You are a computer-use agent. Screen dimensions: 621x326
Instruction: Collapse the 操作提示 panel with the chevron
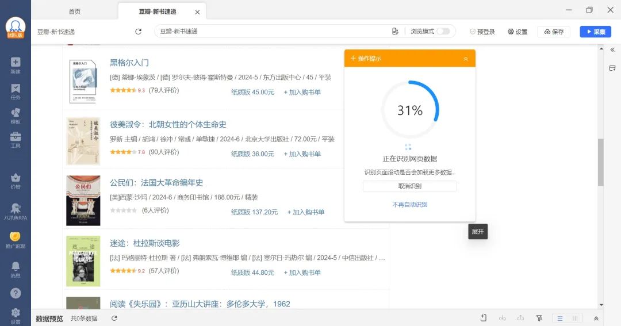[466, 59]
